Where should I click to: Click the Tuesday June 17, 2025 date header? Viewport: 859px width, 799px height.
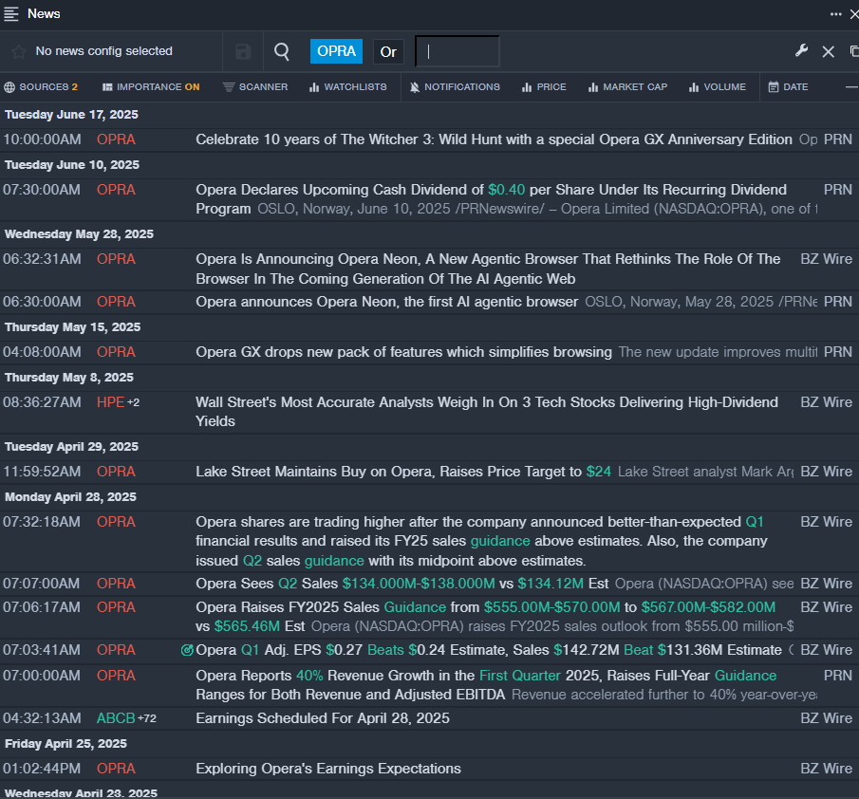[72, 115]
